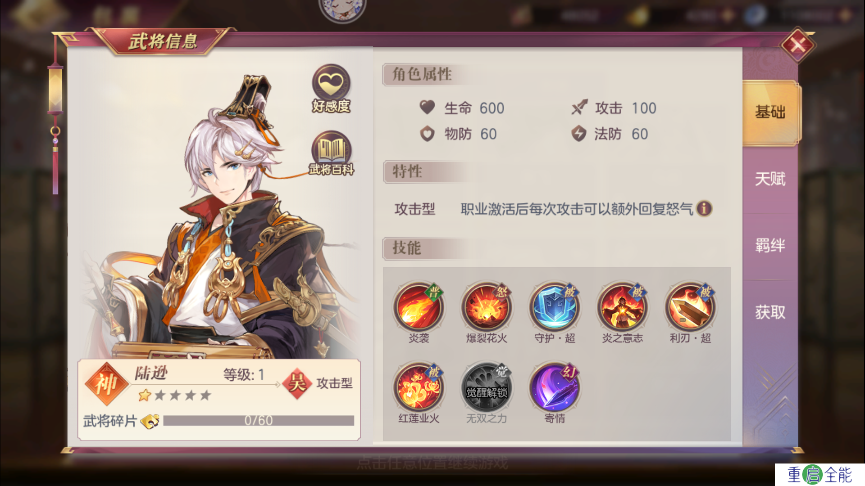865x486 pixels.
Task: Open the 好感度 heart icon
Action: click(x=331, y=88)
